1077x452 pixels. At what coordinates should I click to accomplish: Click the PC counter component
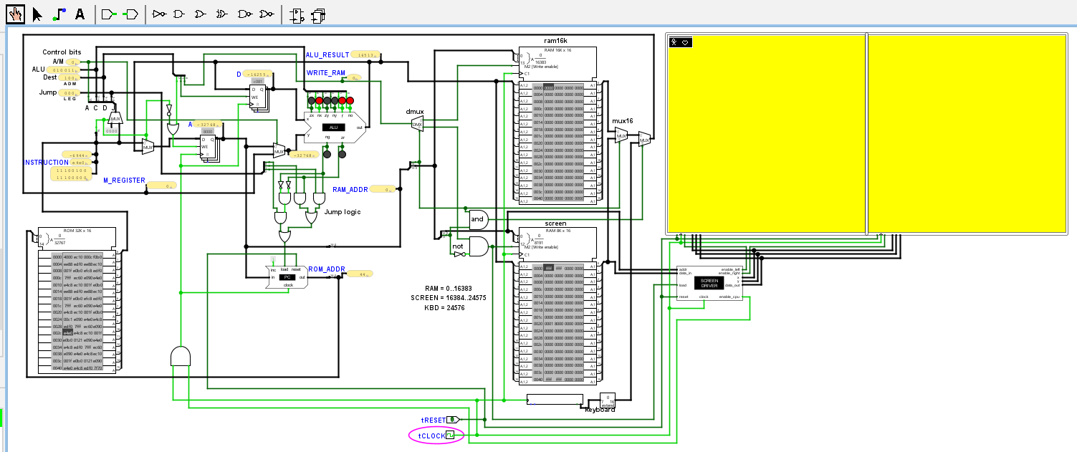[x=287, y=277]
